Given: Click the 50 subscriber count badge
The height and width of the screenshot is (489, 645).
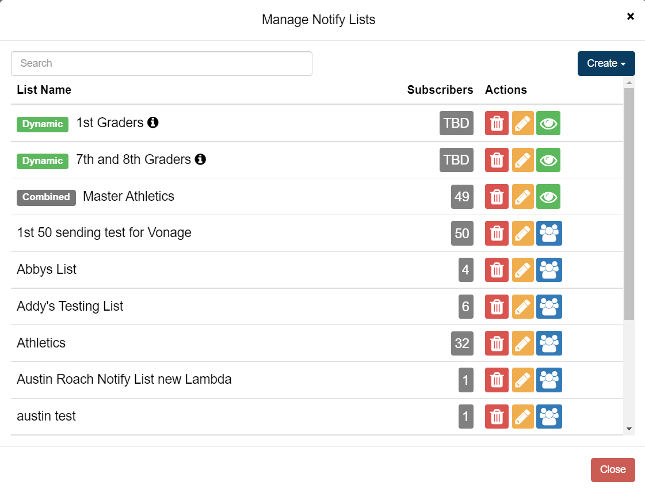Looking at the screenshot, I should click(462, 233).
